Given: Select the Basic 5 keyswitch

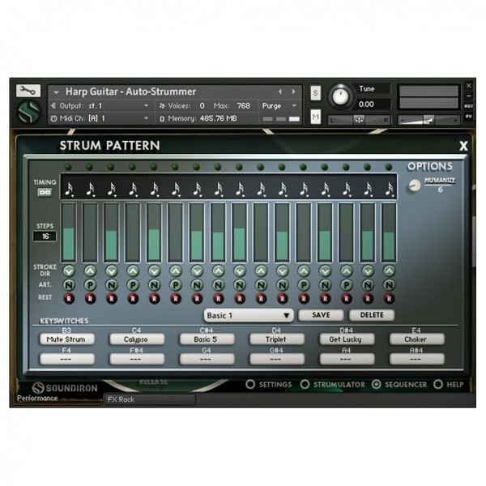Looking at the screenshot, I should point(207,339).
